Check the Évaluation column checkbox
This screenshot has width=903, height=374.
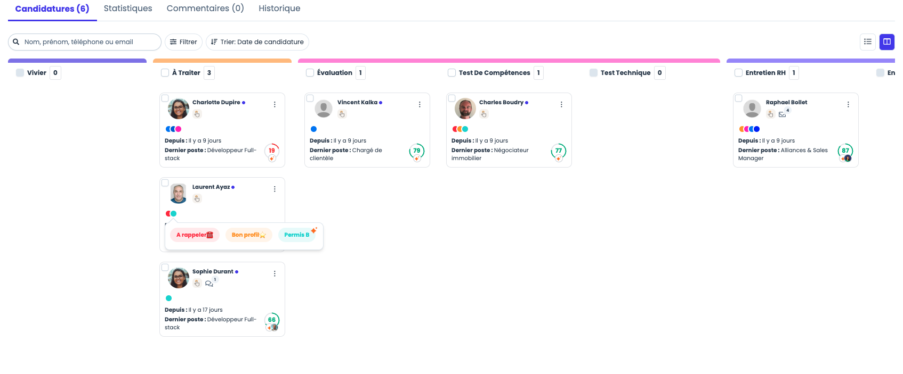(310, 73)
